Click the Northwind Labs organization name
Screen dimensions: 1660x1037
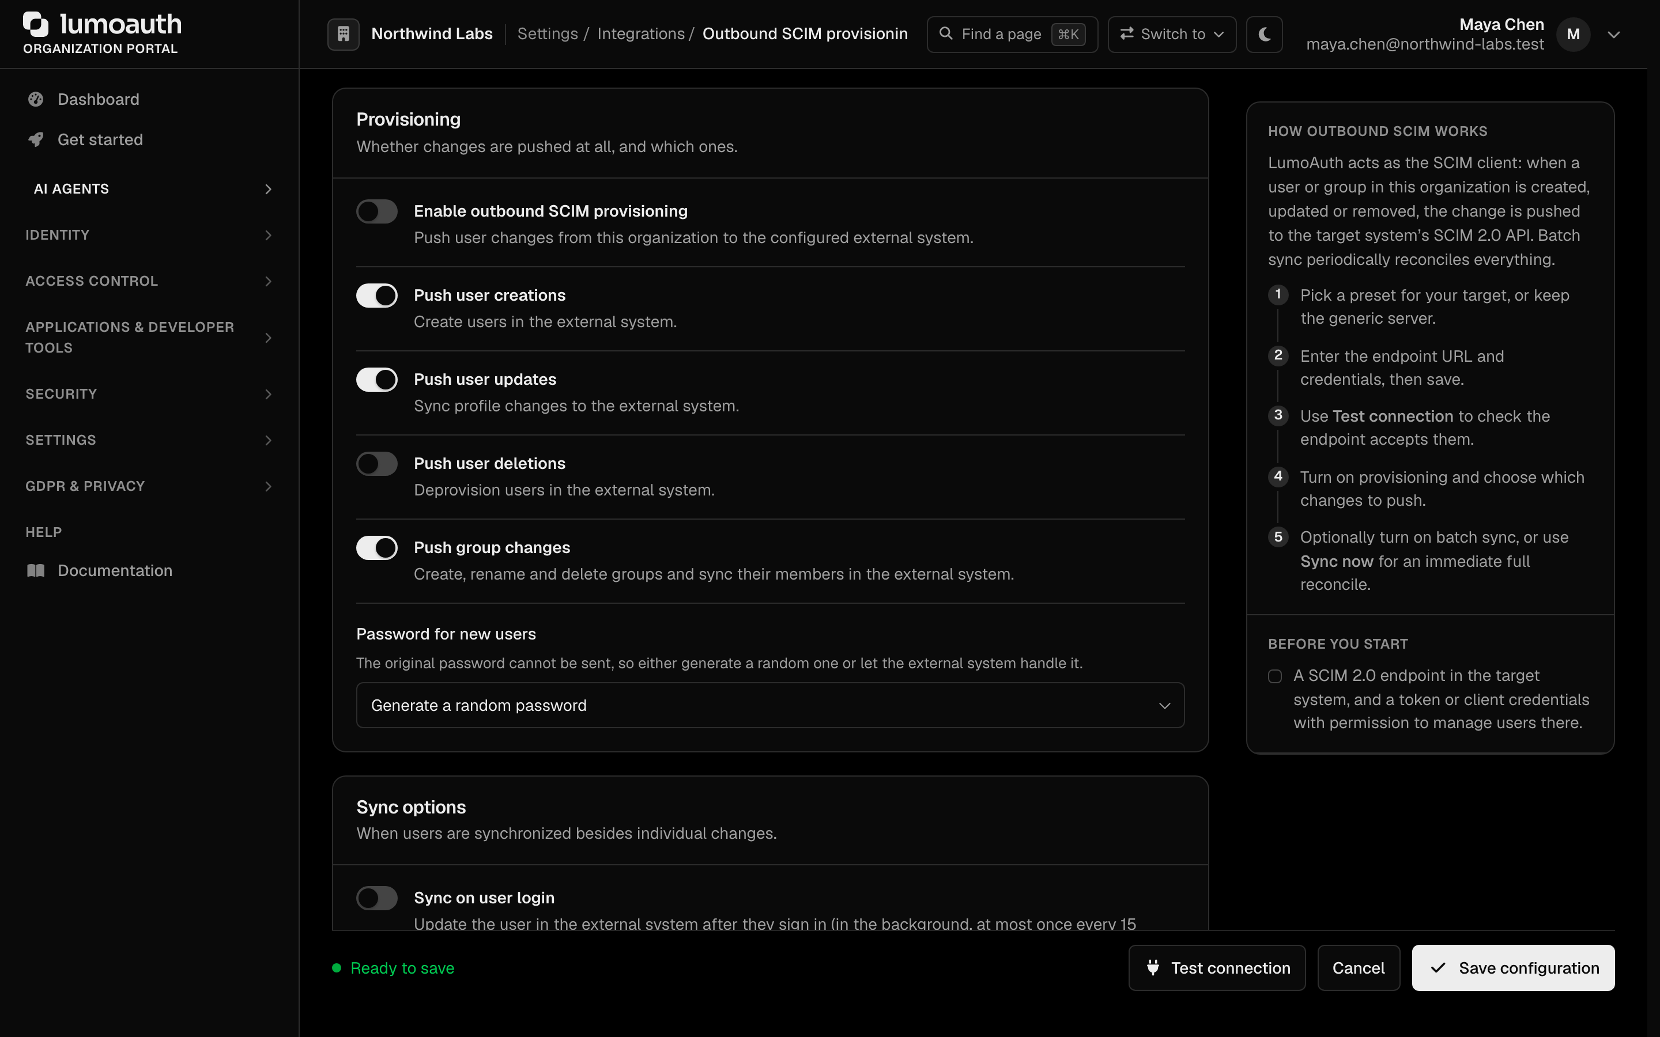[432, 33]
